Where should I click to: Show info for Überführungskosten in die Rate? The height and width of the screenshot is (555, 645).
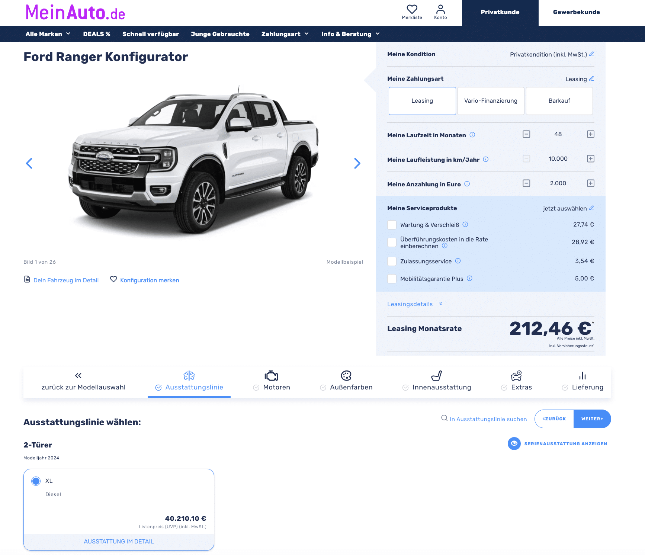(x=445, y=246)
